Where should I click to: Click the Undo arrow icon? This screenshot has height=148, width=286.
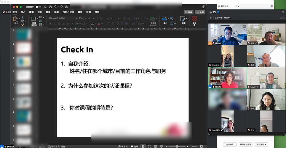pos(56,7)
